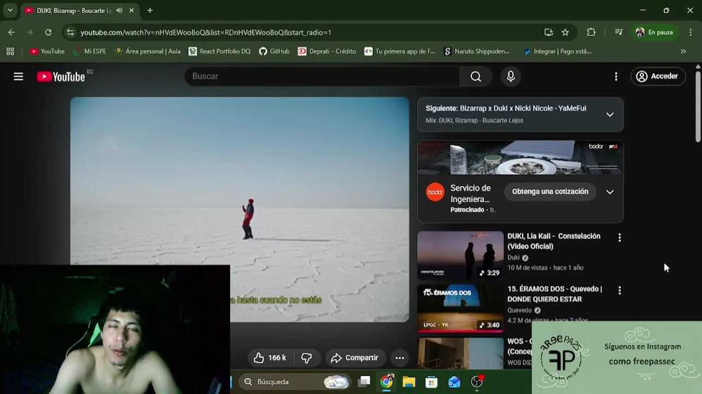Open OBS Studio from taskbar
This screenshot has height=394, width=702.
(x=477, y=381)
